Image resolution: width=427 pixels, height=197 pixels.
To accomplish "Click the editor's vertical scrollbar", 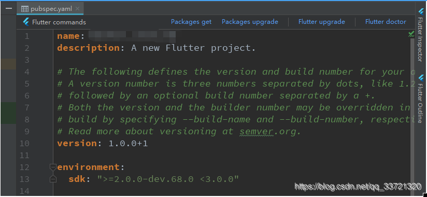I will (412, 115).
